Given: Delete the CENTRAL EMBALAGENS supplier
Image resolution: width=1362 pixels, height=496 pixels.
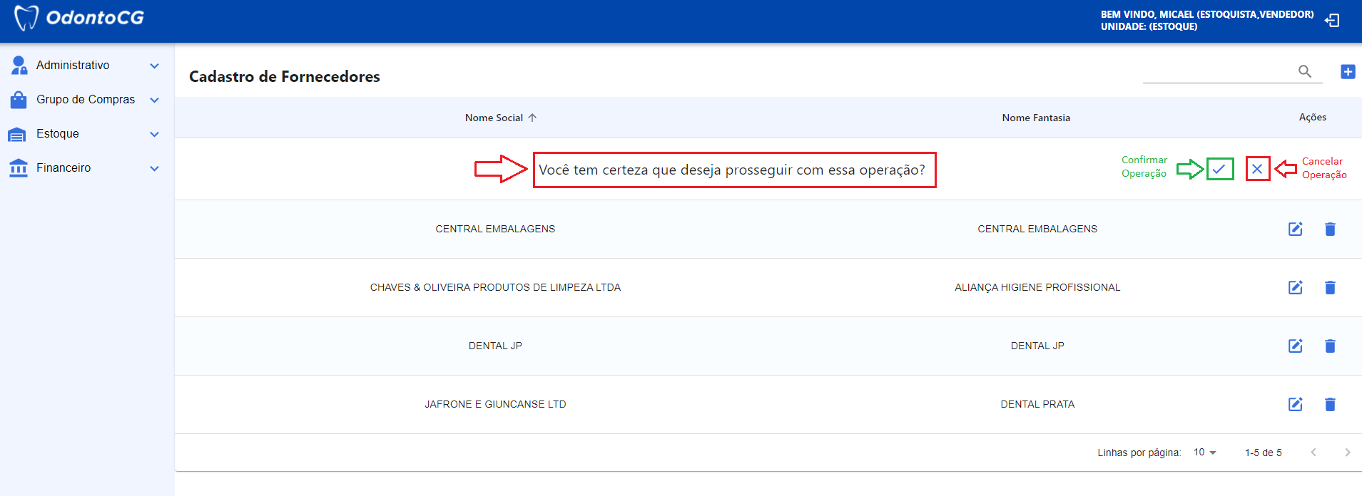Looking at the screenshot, I should click(1329, 229).
